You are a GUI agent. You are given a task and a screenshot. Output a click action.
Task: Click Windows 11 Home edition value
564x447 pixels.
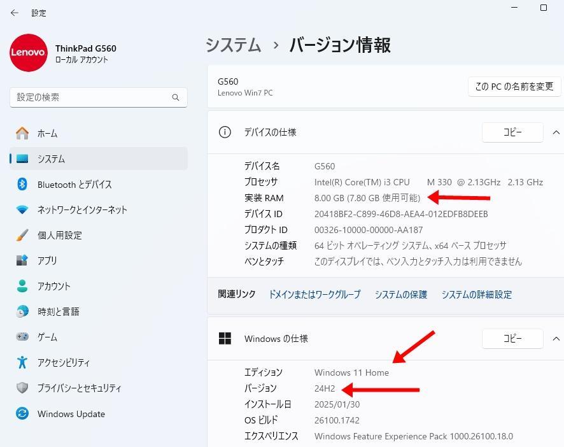tap(351, 372)
